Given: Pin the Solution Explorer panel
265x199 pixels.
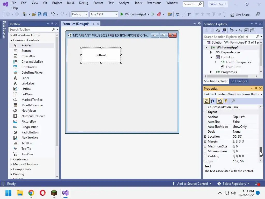Looking at the screenshot, I should (256, 24).
